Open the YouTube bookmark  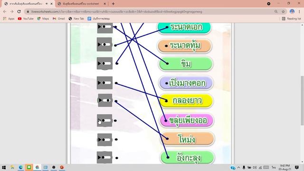coord(26,19)
